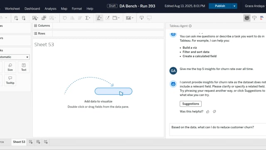Image resolution: width=266 pixels, height=150 pixels.
Task: Click the Duplicate sheet toolbar icon
Action: click(44, 18)
